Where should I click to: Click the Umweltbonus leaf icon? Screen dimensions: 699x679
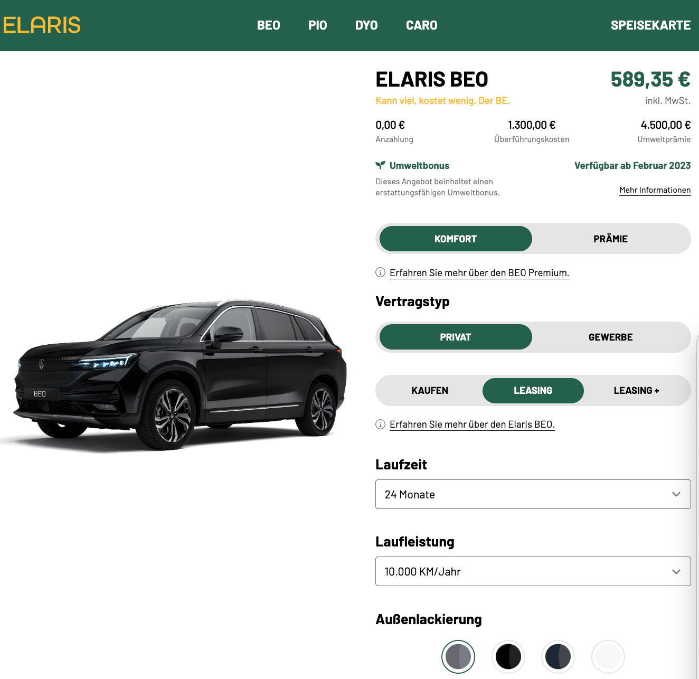[x=380, y=165]
